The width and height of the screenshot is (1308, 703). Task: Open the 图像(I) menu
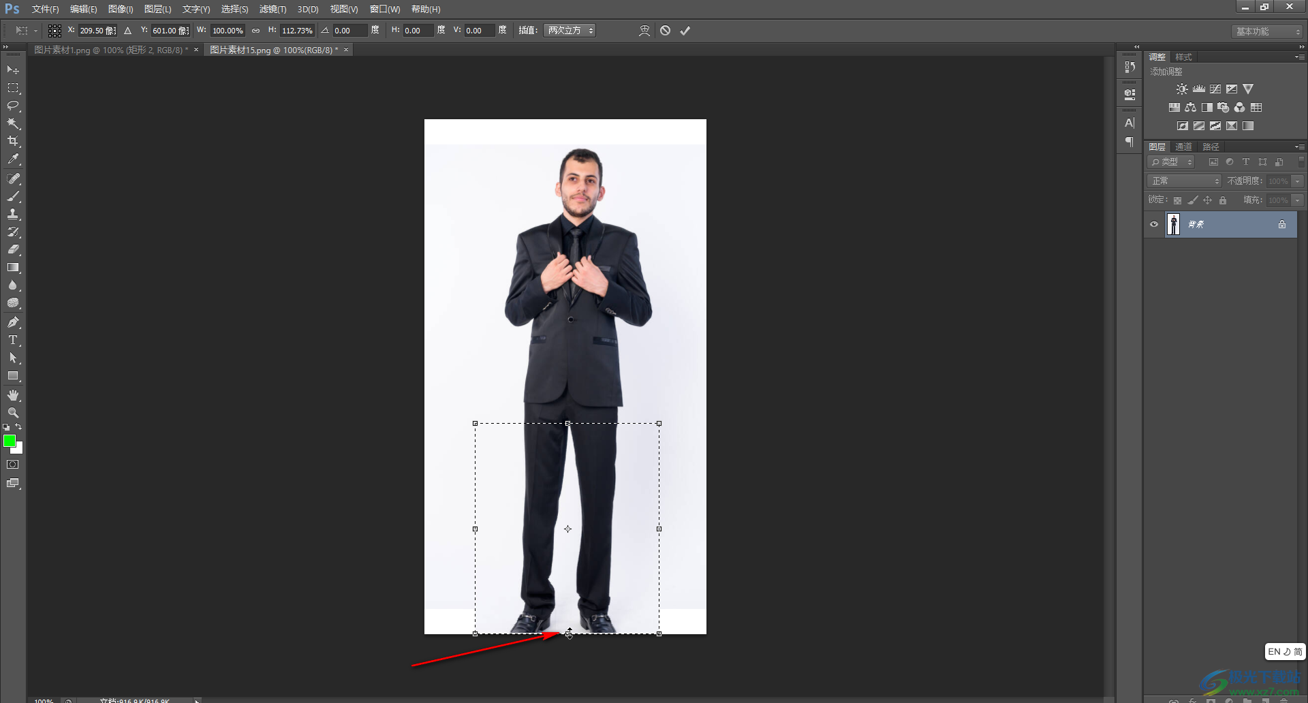click(121, 9)
